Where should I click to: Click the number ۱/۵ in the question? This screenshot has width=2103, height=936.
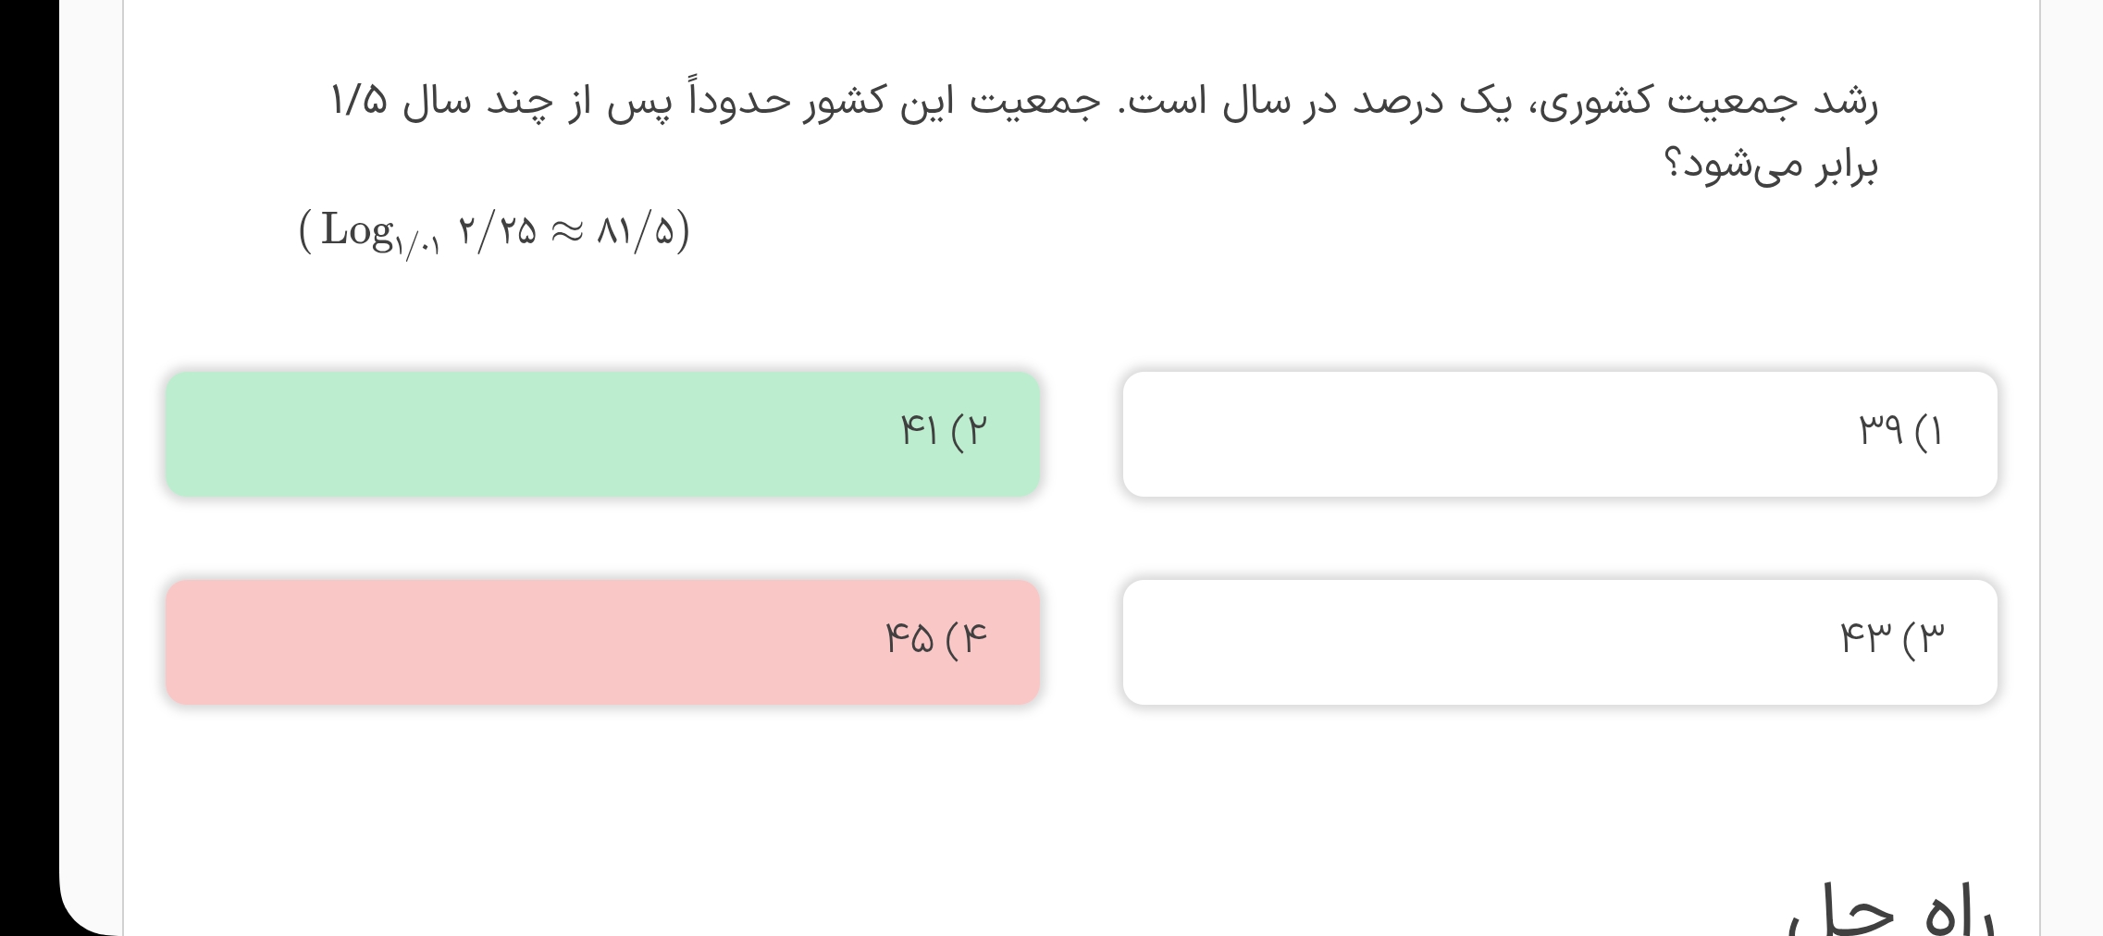pyautogui.click(x=359, y=101)
